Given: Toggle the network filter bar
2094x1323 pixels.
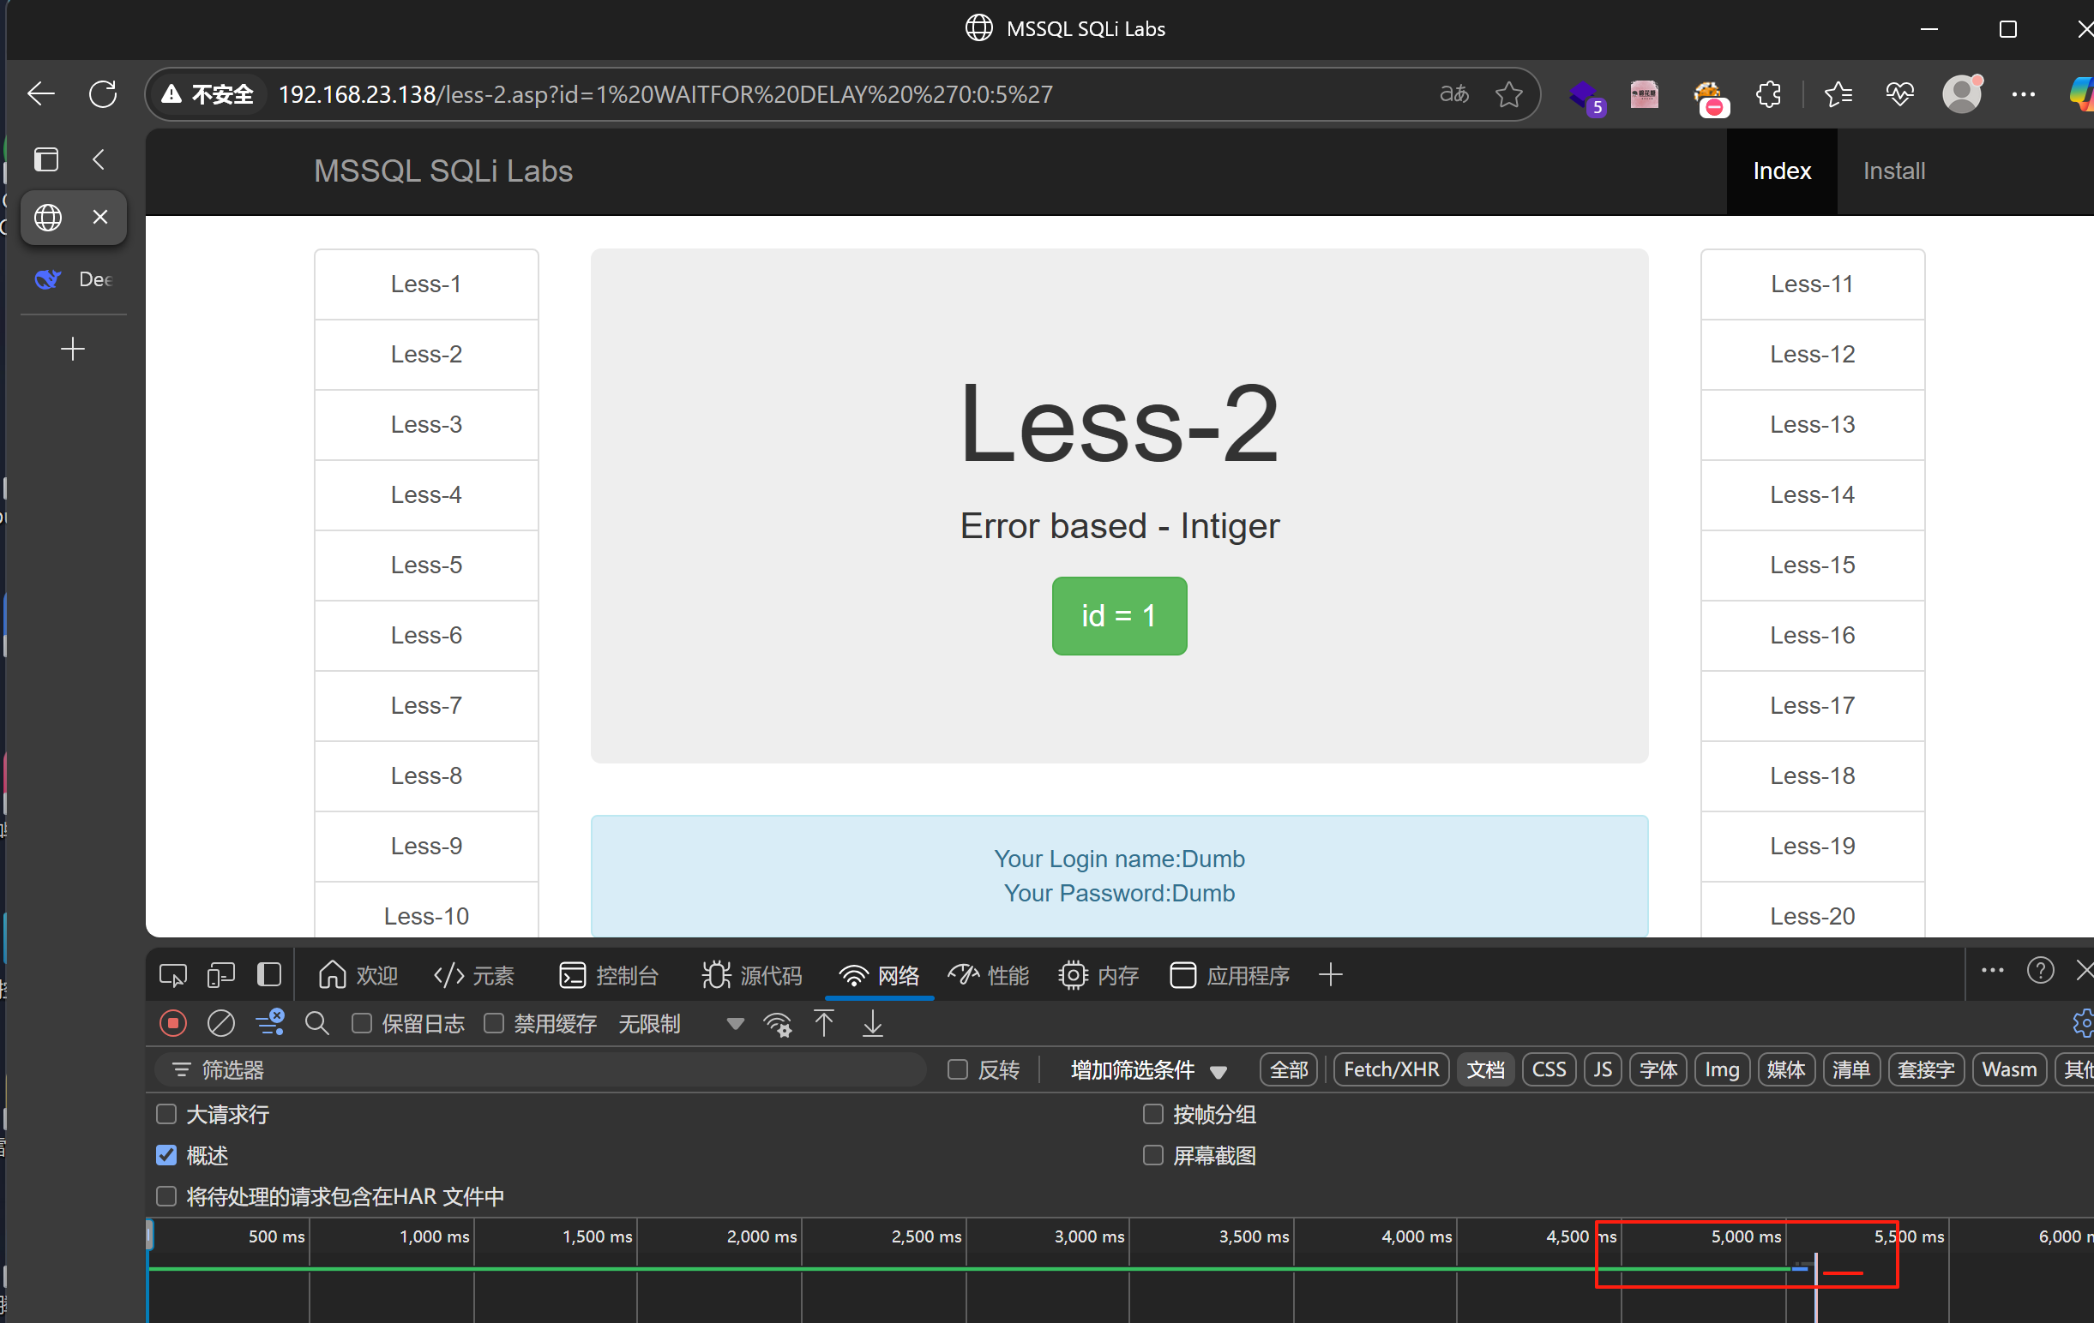Looking at the screenshot, I should click(x=270, y=1023).
